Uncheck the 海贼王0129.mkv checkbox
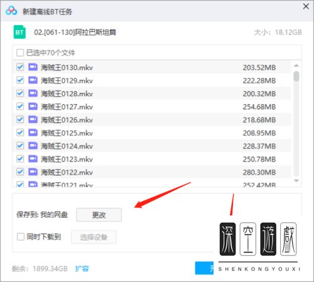314x282 pixels. 20,80
